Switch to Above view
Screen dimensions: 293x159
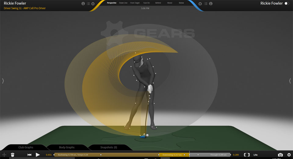point(170,3)
